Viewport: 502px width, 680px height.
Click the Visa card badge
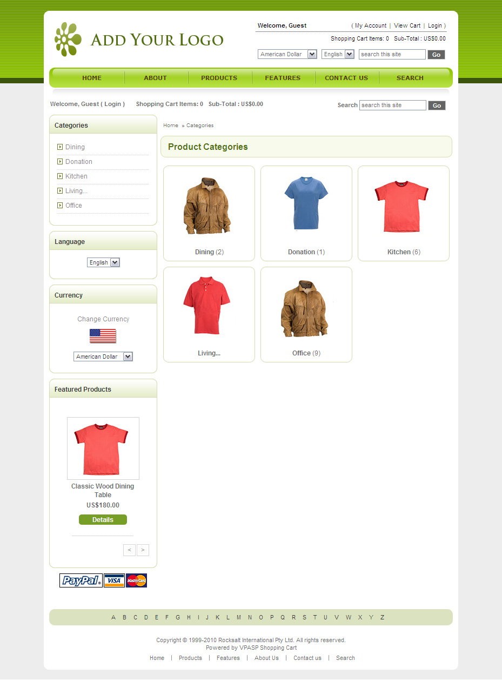tap(114, 580)
